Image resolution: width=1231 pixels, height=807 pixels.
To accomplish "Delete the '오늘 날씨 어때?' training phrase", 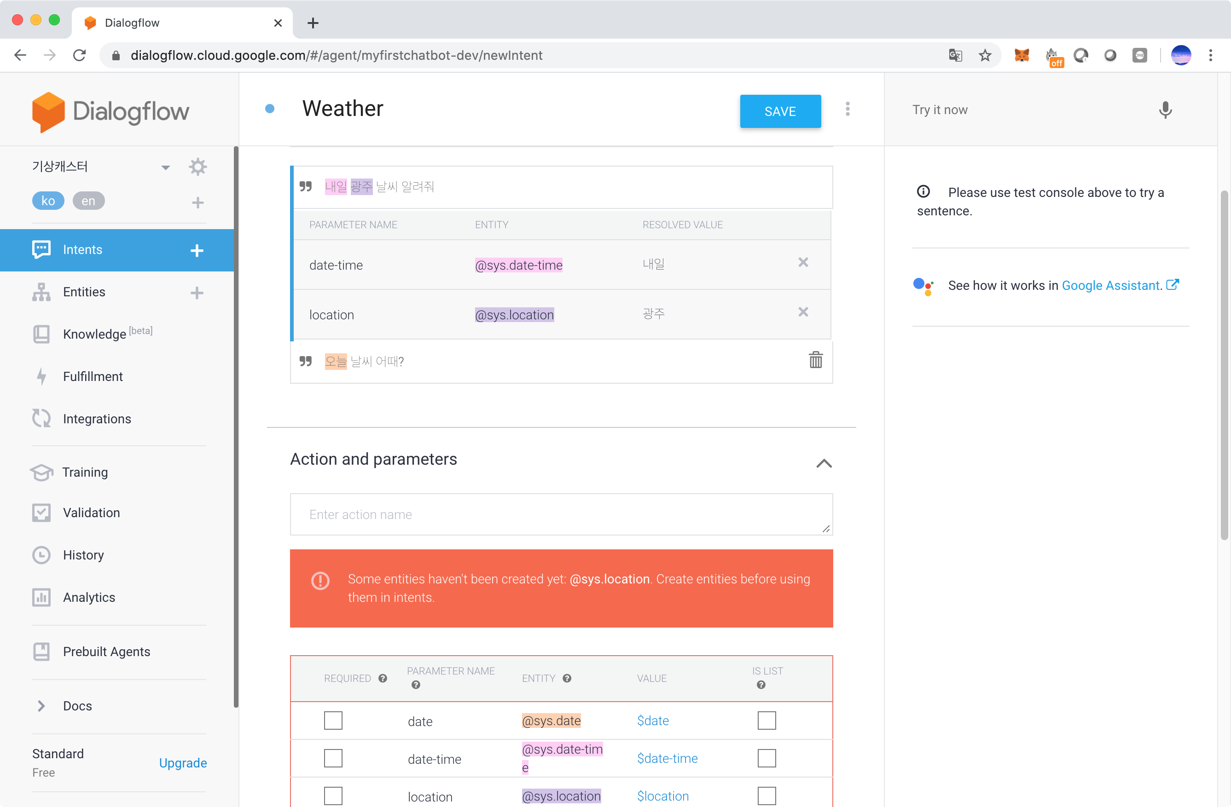I will click(815, 360).
